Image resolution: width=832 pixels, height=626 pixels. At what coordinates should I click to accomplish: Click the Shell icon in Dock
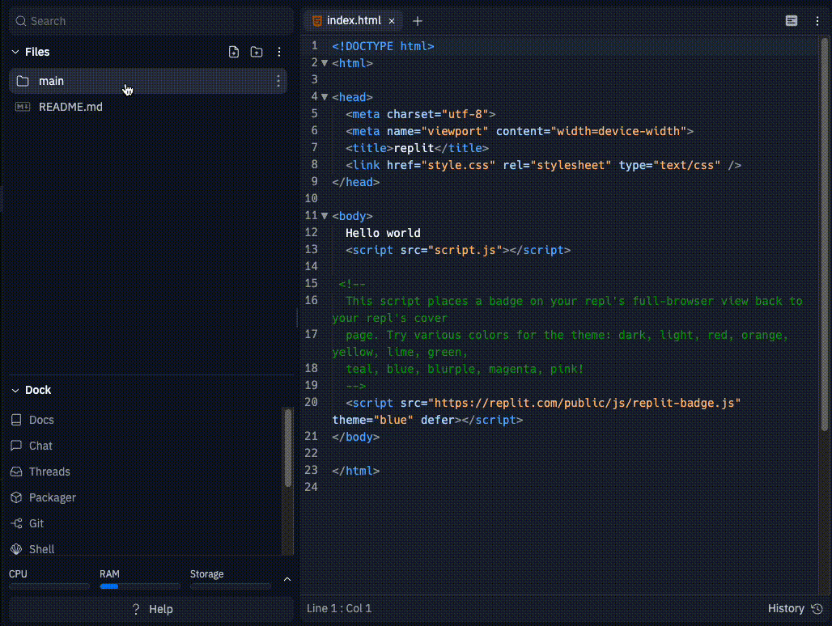16,549
